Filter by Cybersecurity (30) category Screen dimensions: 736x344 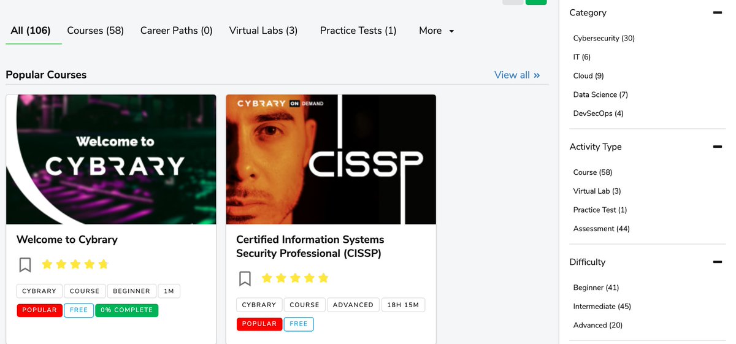[x=604, y=38]
